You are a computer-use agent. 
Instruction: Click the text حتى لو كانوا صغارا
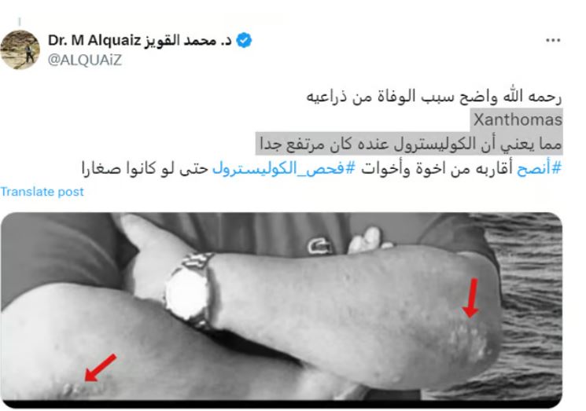144,169
